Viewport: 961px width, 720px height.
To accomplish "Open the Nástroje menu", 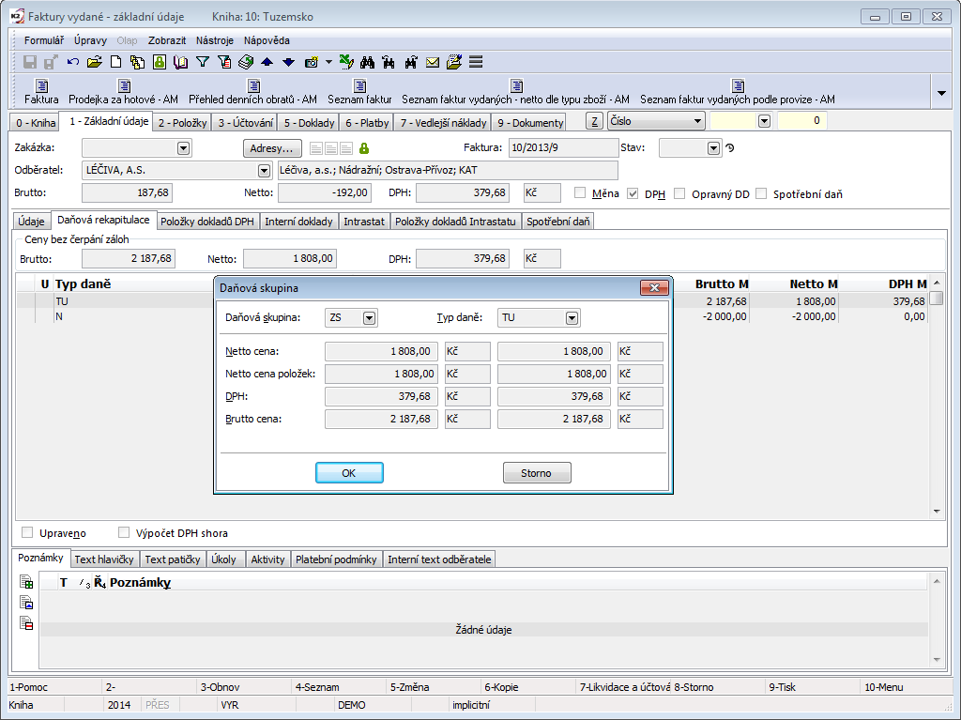I will (215, 40).
